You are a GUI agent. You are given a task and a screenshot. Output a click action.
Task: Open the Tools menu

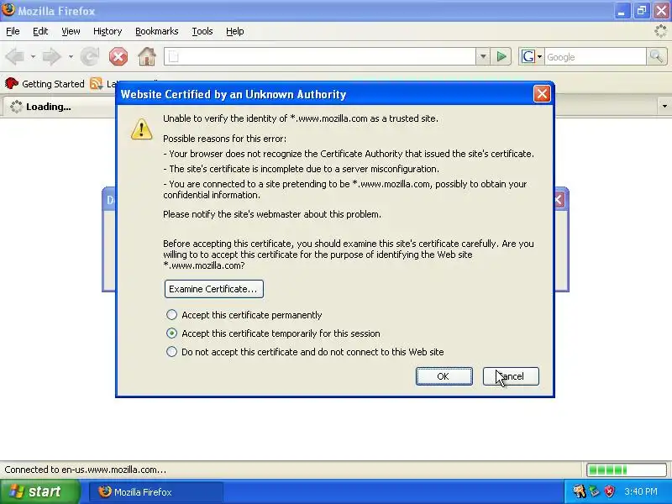(202, 31)
